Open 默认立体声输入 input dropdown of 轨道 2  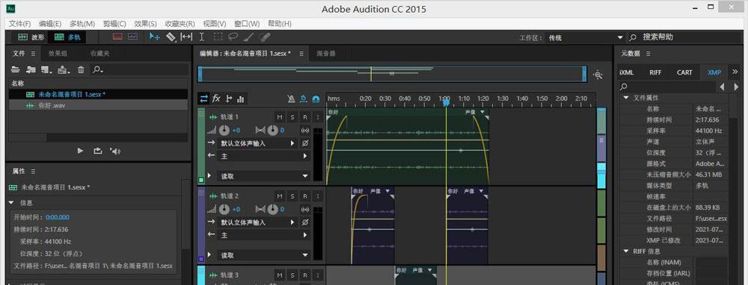tap(257, 222)
